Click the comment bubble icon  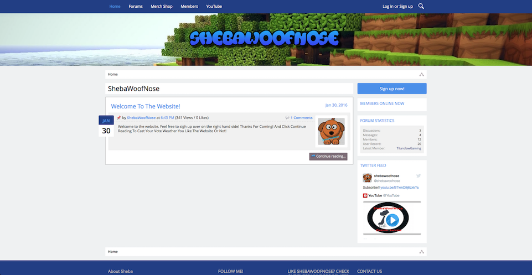click(287, 118)
